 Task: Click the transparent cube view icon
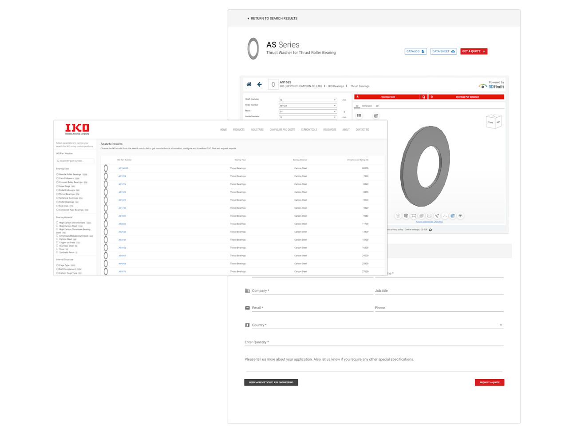click(421, 216)
